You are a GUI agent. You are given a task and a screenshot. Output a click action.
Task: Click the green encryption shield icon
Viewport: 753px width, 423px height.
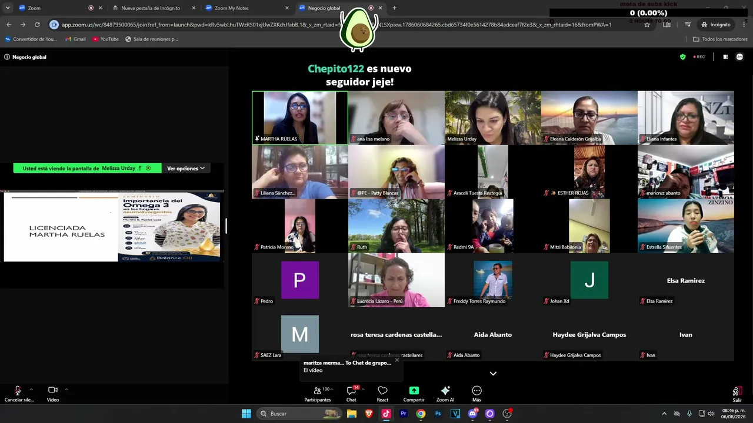[682, 57]
